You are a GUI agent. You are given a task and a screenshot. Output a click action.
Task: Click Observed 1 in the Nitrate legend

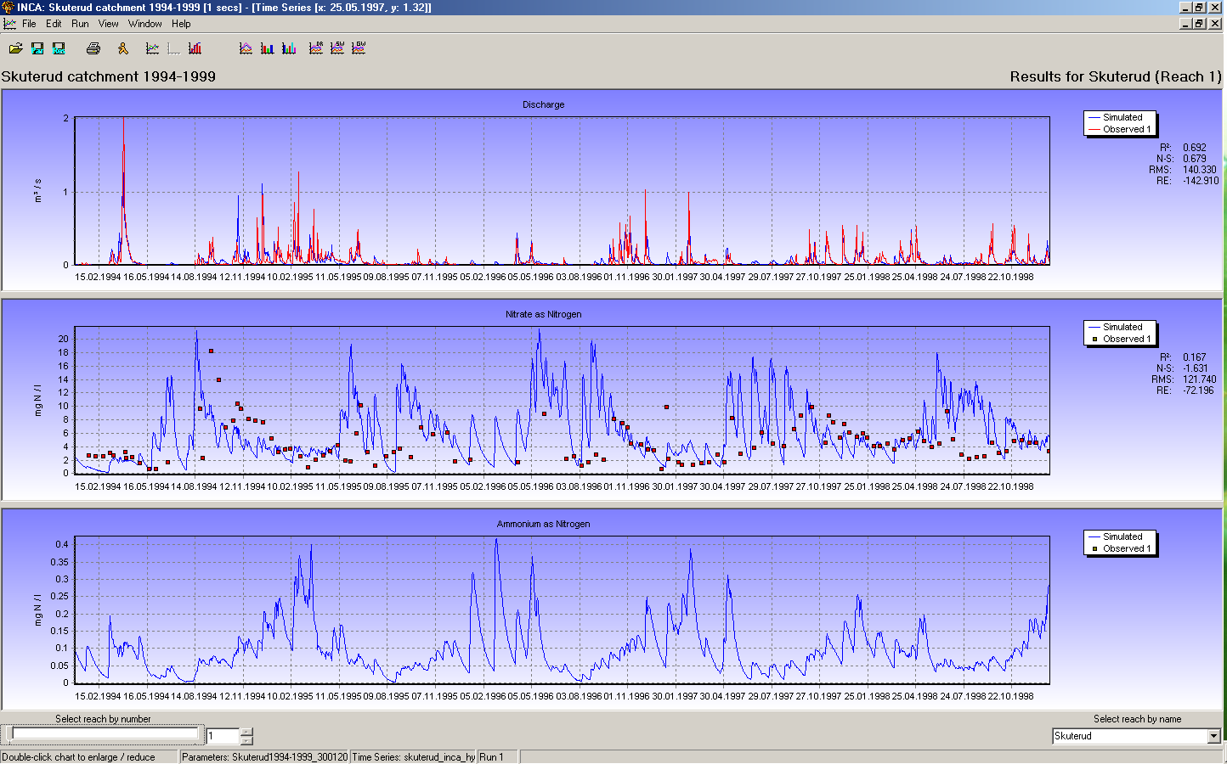pyautogui.click(x=1127, y=339)
